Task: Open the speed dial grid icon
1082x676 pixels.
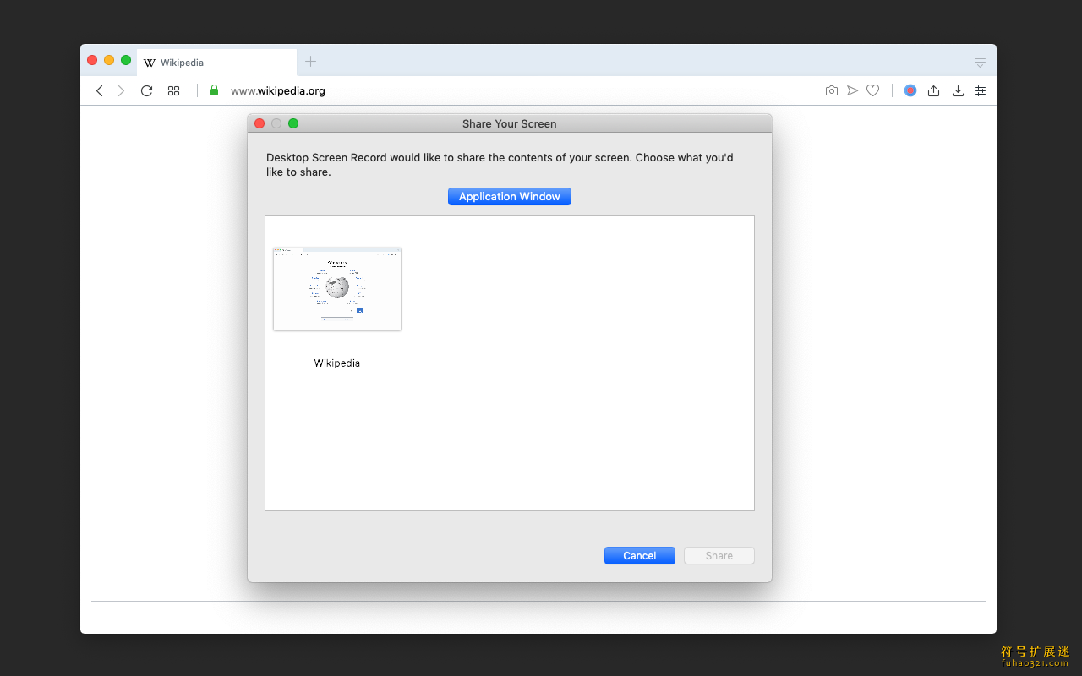Action: [x=173, y=90]
